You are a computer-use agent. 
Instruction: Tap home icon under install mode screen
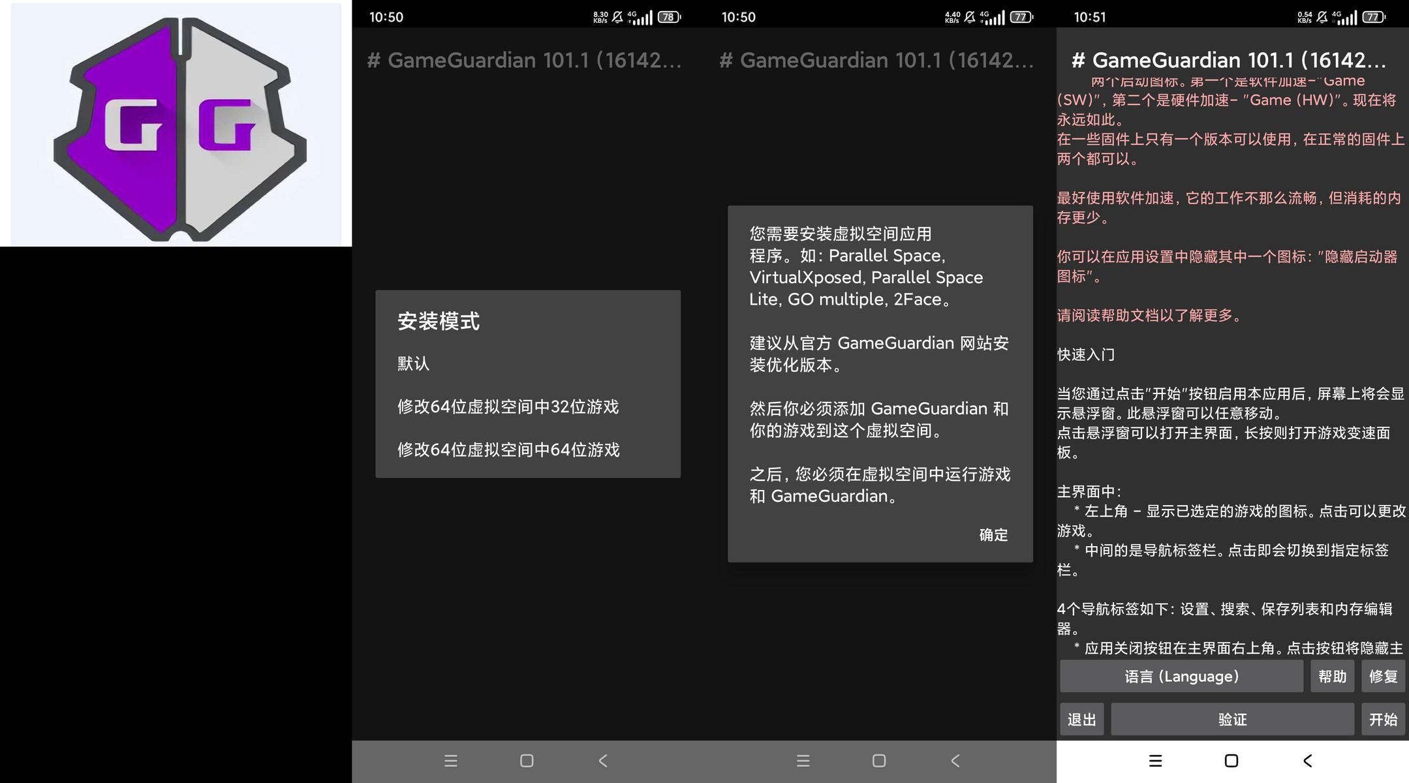click(x=527, y=761)
